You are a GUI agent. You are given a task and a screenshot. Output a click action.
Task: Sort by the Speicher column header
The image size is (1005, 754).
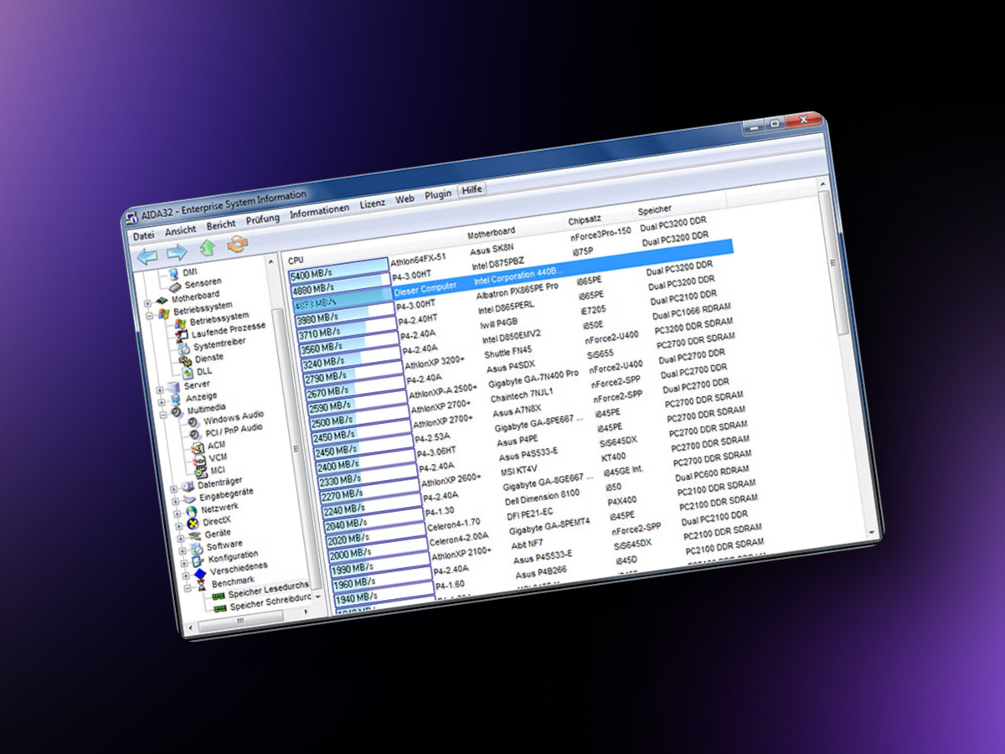pyautogui.click(x=655, y=209)
